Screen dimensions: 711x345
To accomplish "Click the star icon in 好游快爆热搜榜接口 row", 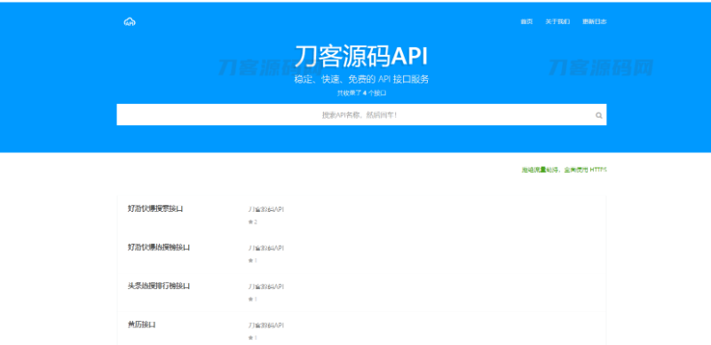I will point(250,261).
